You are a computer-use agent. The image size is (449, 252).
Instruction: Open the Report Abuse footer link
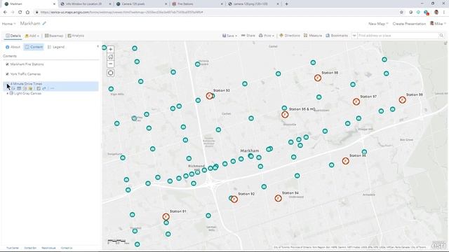(x=48, y=248)
